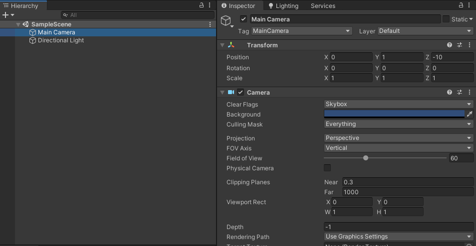This screenshot has height=246, width=476.
Task: Click the cube icon of Main Camera row
Action: pos(32,32)
